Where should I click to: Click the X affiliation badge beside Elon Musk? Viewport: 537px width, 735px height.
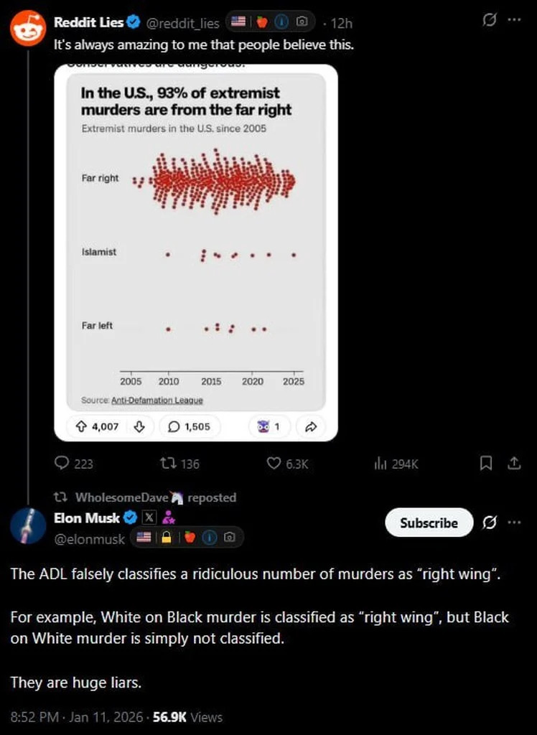[x=149, y=517]
